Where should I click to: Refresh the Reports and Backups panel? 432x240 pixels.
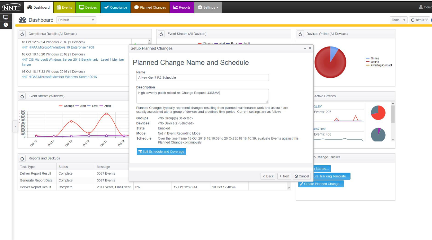[x=22, y=159]
